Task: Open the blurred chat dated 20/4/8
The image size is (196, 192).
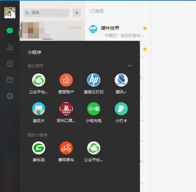Action: 52,31
